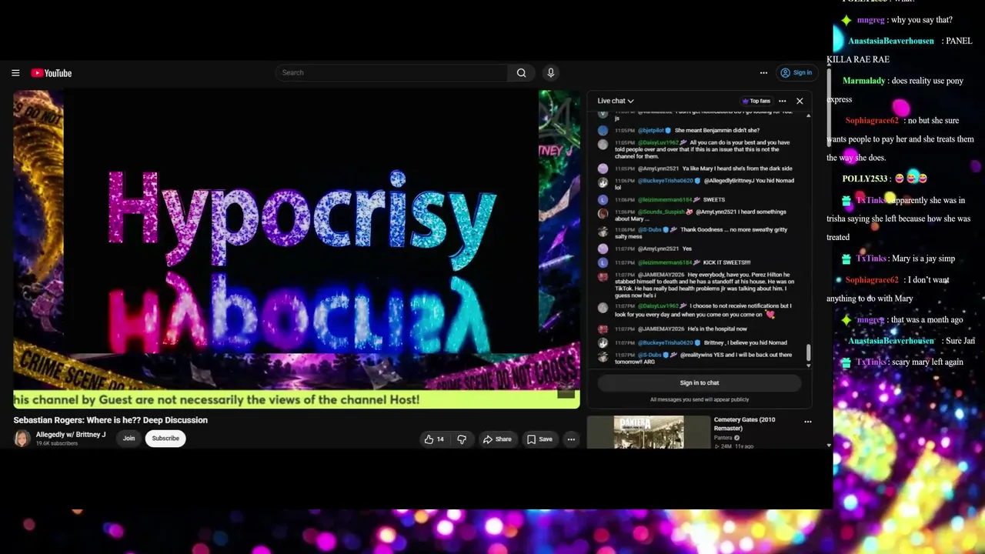Click video title Sebastian Rogers text
Image resolution: width=985 pixels, height=554 pixels.
(110, 420)
